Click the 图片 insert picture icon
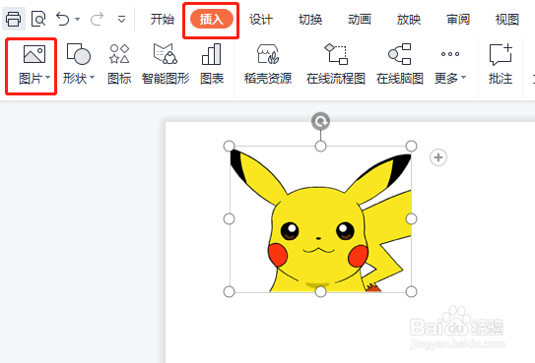535x363 pixels. [x=34, y=54]
